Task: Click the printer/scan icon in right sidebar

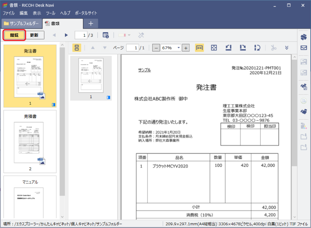Action: tap(304, 37)
